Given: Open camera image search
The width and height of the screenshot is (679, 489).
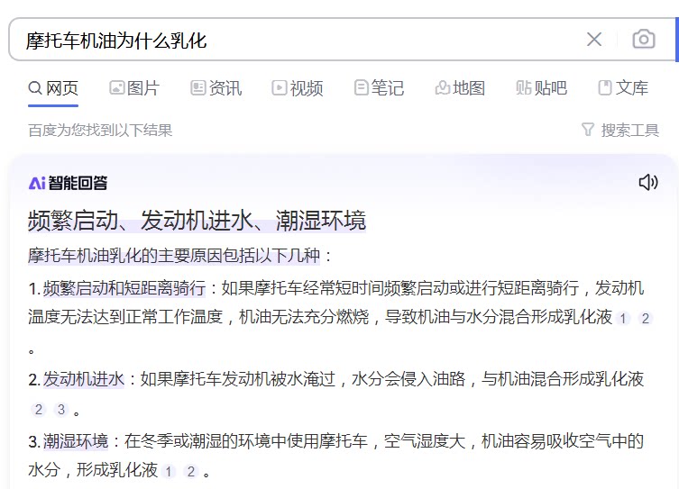Looking at the screenshot, I should point(643,39).
